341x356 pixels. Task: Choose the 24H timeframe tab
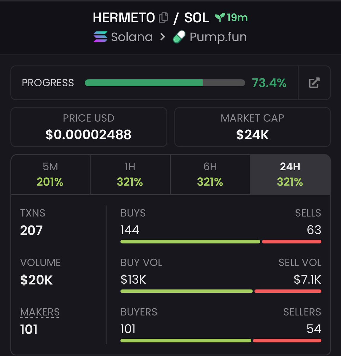290,174
